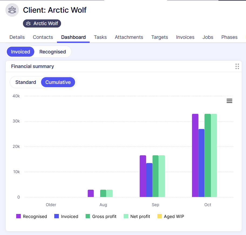Open the Attachments tab
The width and height of the screenshot is (246, 235).
[129, 37]
